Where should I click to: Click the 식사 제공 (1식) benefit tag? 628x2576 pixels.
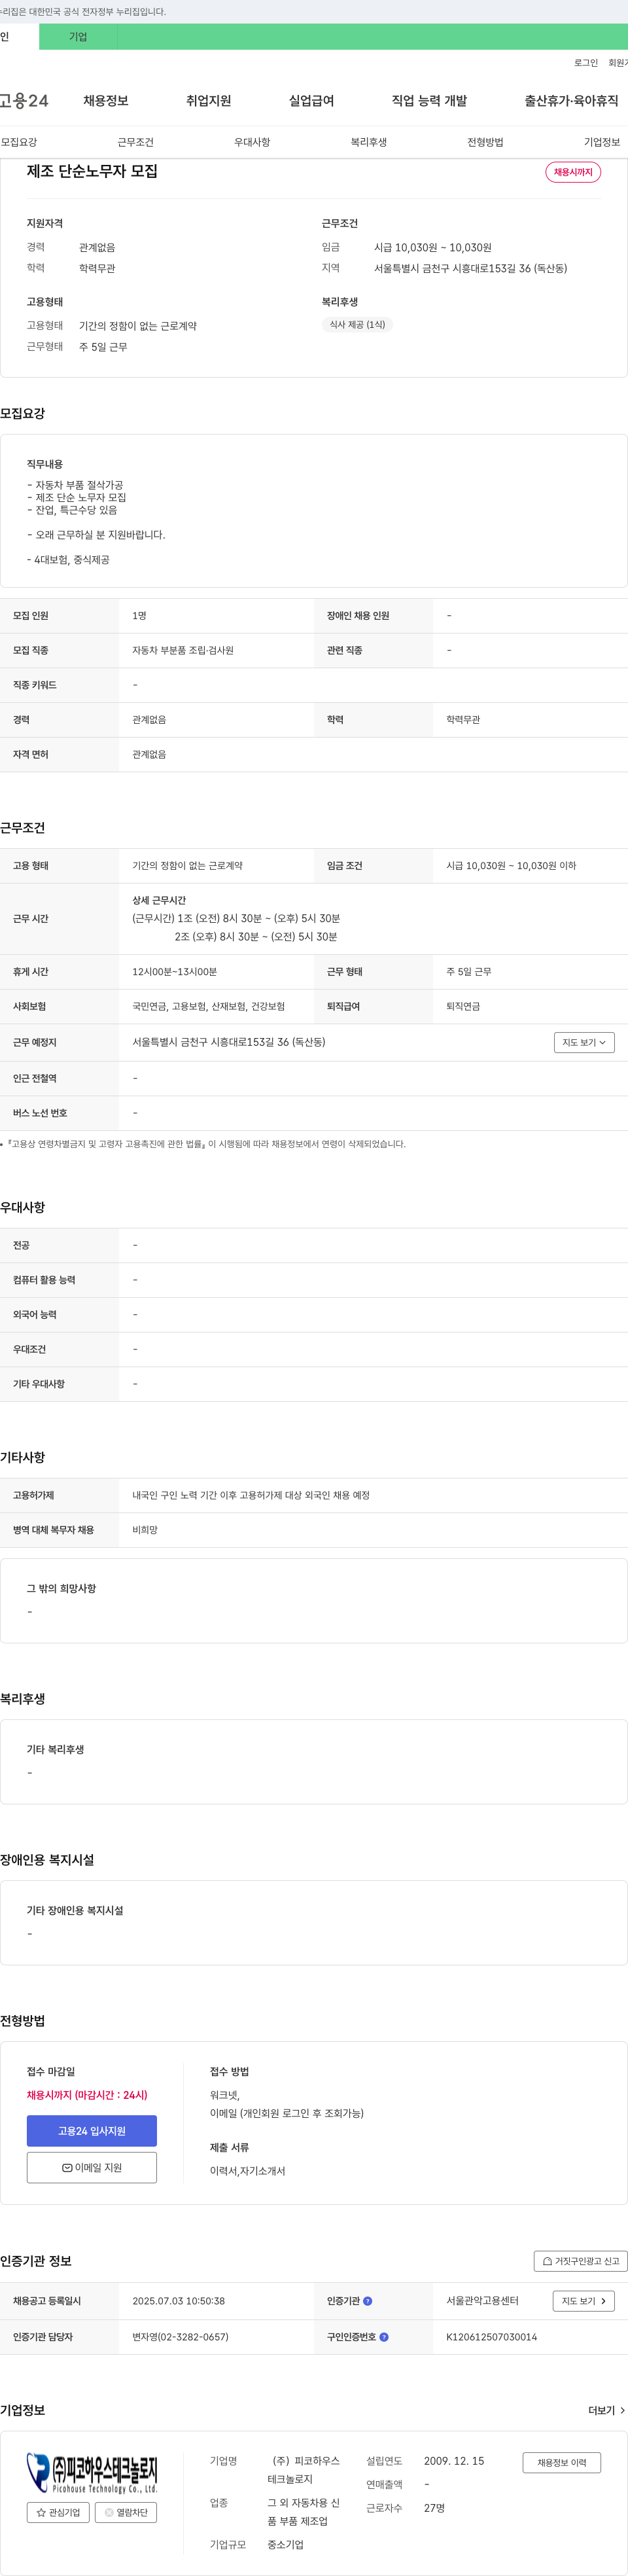[357, 324]
